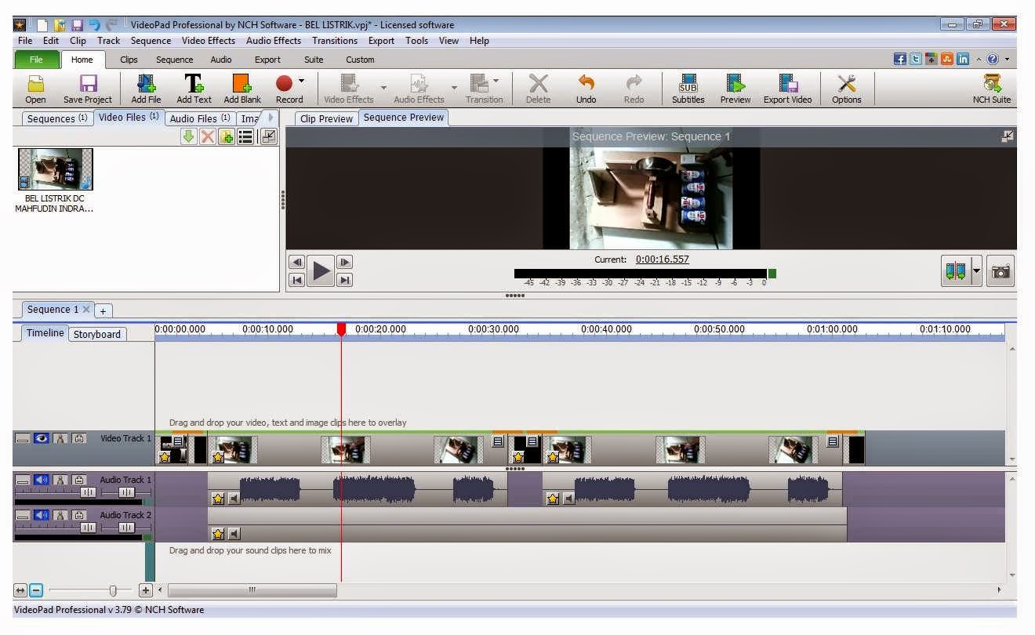Click the Facebook share icon

900,59
